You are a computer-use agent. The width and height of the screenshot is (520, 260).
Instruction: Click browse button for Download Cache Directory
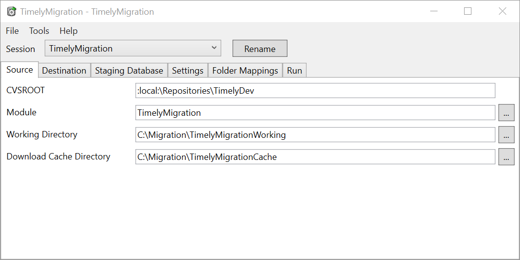506,156
